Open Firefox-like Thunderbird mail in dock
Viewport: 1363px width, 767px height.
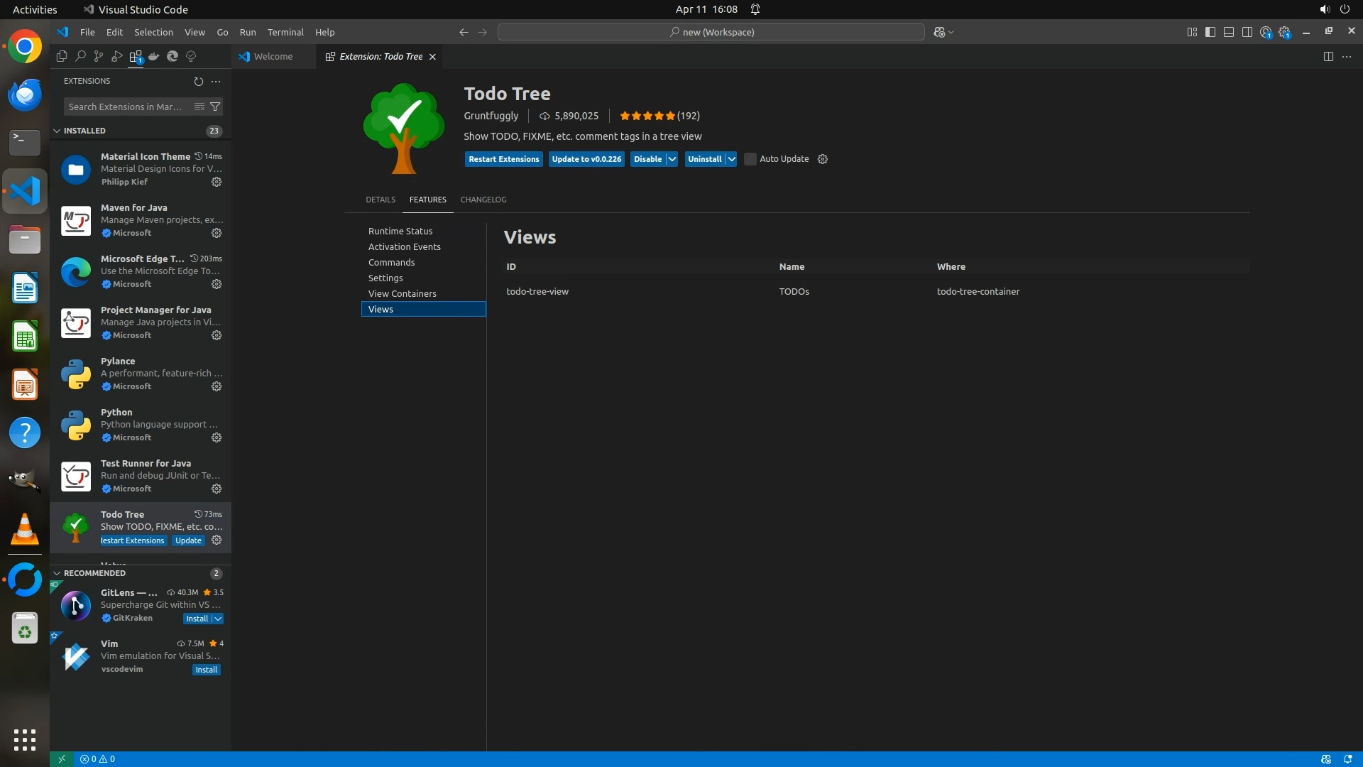coord(25,94)
